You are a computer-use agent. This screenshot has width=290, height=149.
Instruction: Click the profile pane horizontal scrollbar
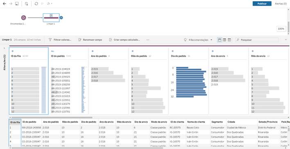coord(52,117)
